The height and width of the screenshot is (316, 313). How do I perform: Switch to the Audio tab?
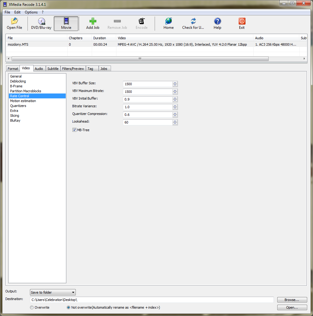click(39, 69)
